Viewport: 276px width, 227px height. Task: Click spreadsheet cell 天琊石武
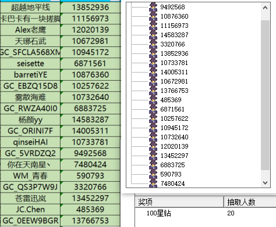coord(30,41)
